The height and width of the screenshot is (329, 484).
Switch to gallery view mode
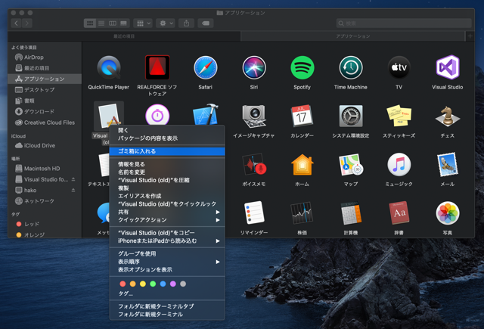pos(123,23)
